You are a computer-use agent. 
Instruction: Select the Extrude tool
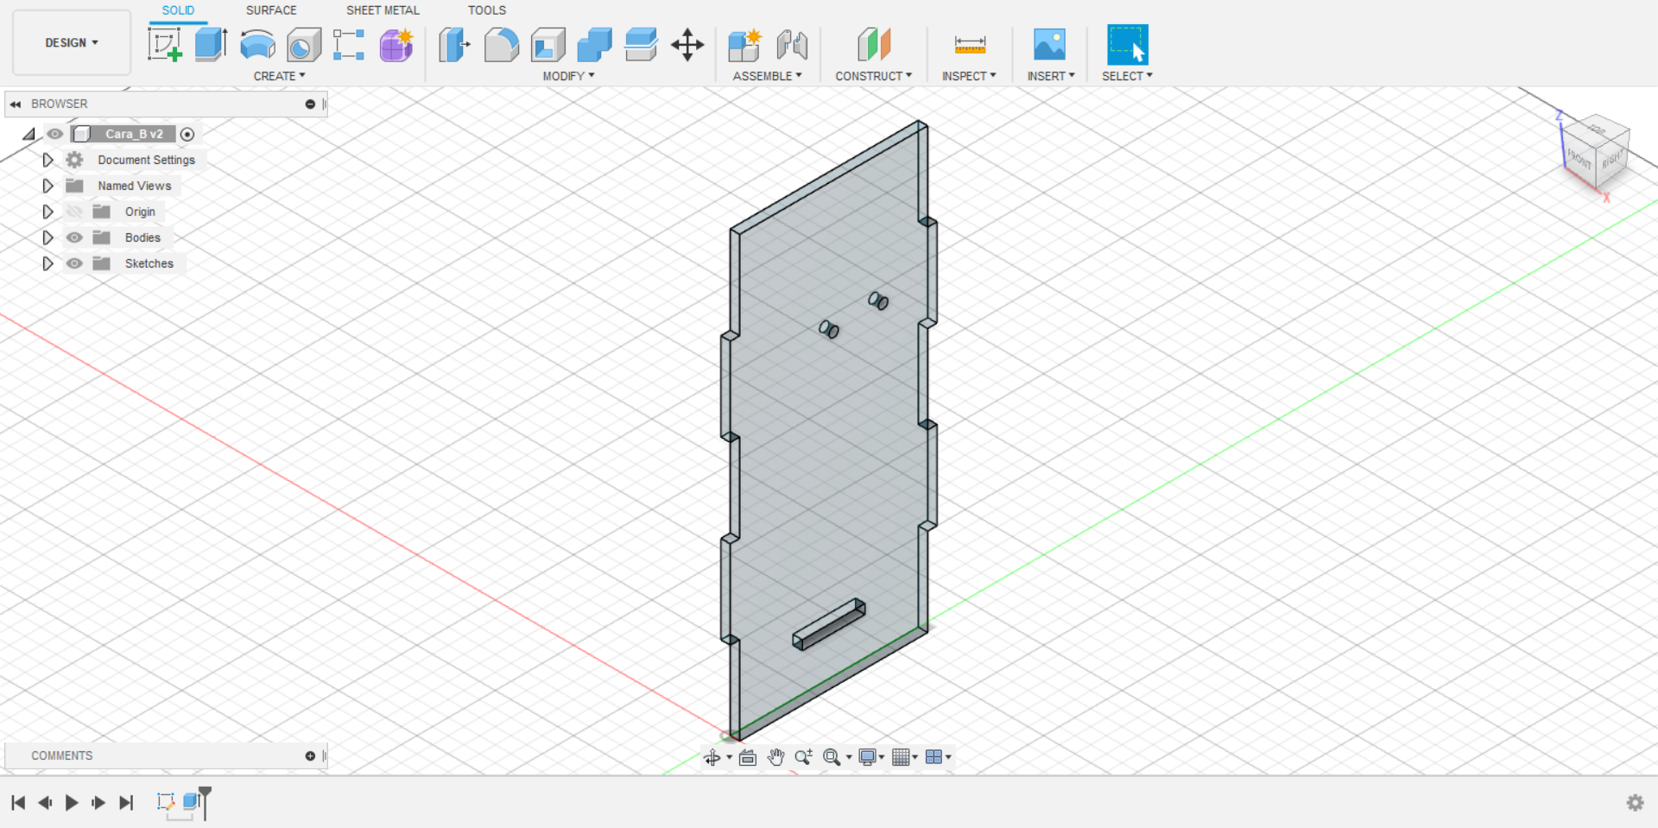pyautogui.click(x=211, y=44)
